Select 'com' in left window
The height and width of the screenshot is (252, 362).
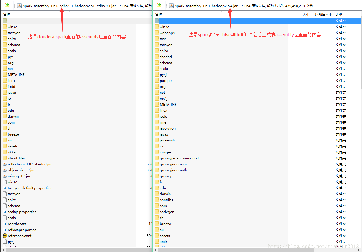[11, 122]
